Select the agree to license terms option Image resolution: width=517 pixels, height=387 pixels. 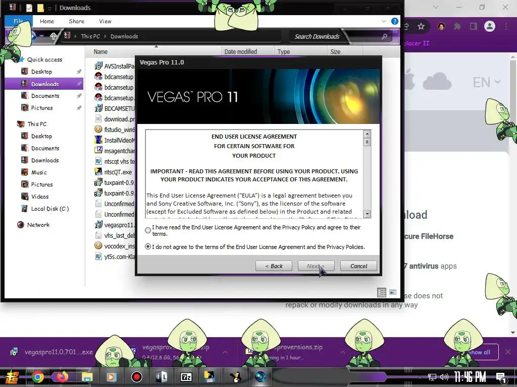click(x=148, y=230)
